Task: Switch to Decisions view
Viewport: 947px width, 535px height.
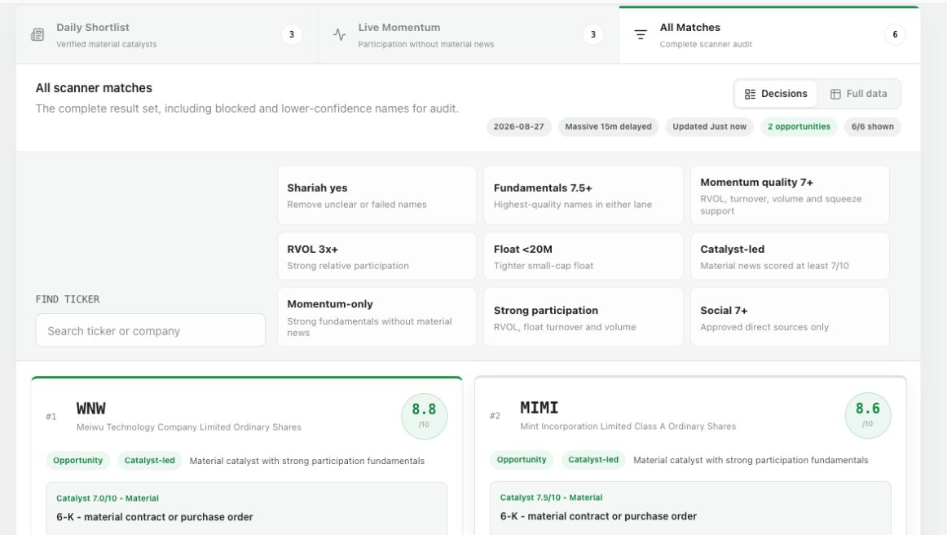Action: pos(776,94)
